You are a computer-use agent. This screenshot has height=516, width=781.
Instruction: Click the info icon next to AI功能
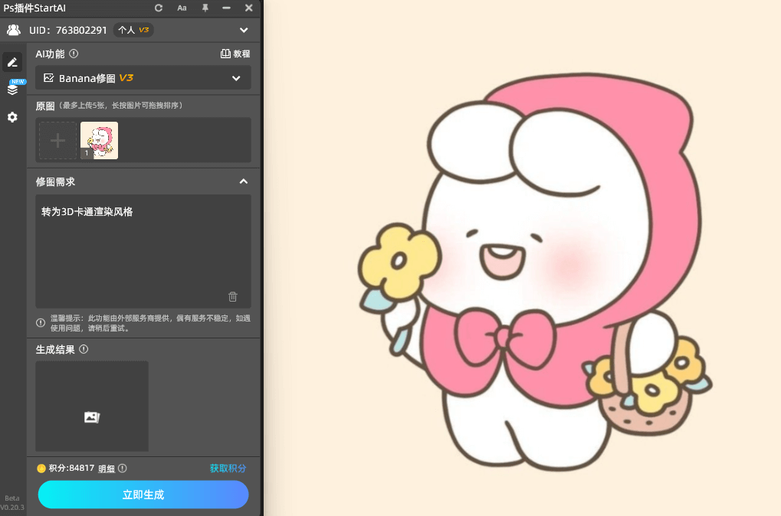tap(73, 54)
